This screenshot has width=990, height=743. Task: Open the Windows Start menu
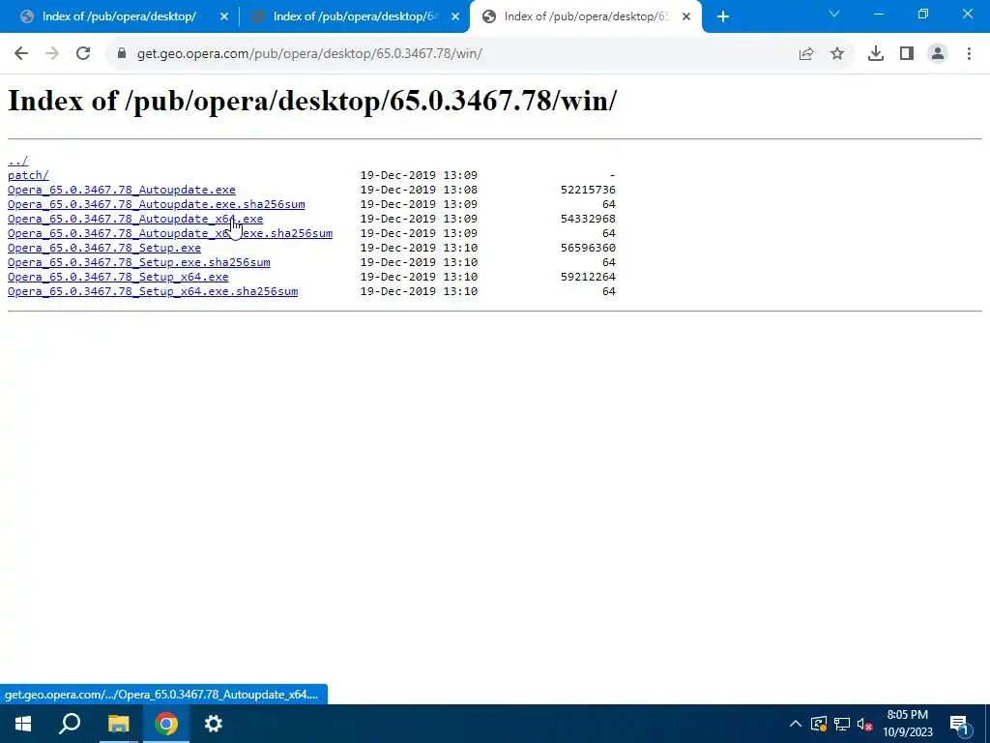pyautogui.click(x=23, y=724)
